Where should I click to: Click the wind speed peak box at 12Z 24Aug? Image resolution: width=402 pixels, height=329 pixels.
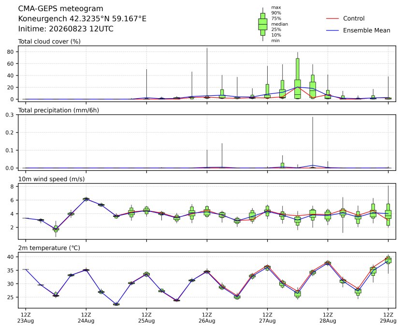point(86,199)
